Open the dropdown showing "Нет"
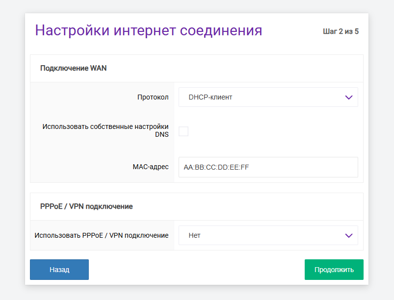 268,235
